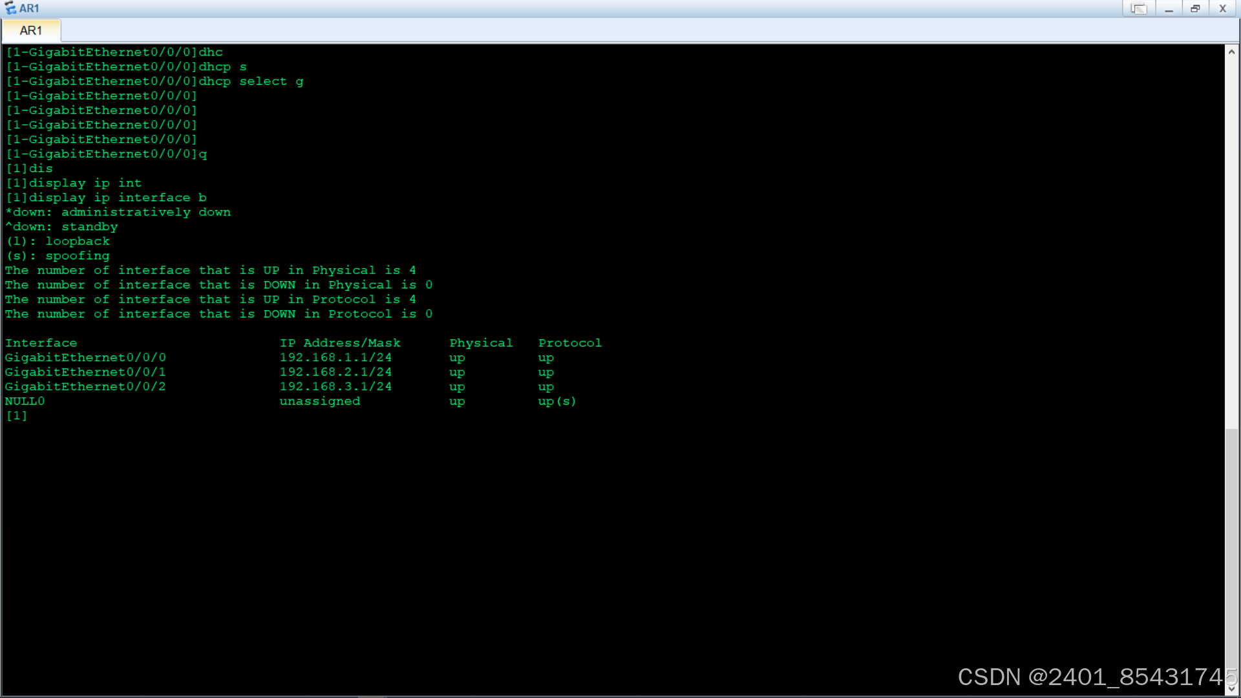Minimize the AR1 terminal window
Screen dimensions: 1241x698
click(1169, 8)
